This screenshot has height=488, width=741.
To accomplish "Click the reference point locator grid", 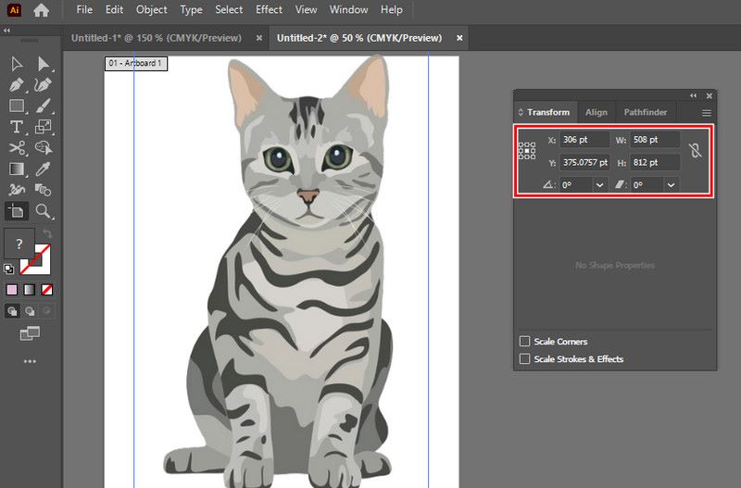I will pyautogui.click(x=527, y=151).
